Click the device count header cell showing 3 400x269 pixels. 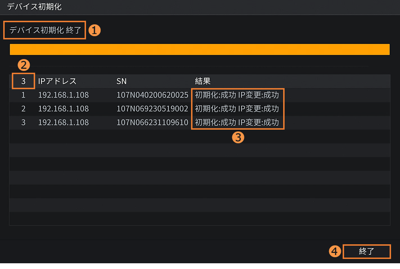click(23, 81)
